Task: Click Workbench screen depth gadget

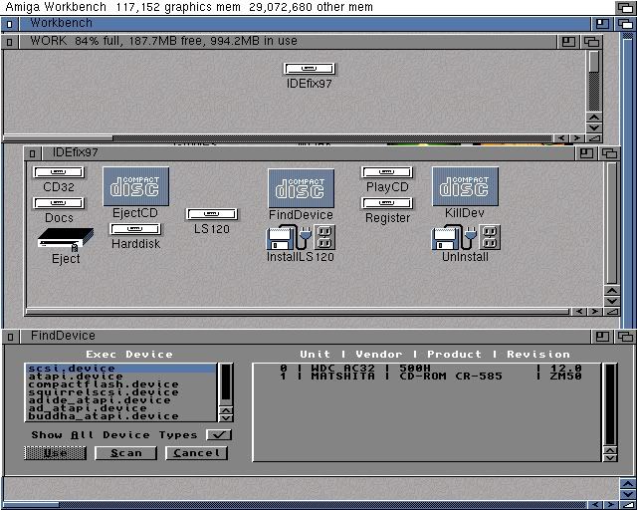Action: (625, 7)
